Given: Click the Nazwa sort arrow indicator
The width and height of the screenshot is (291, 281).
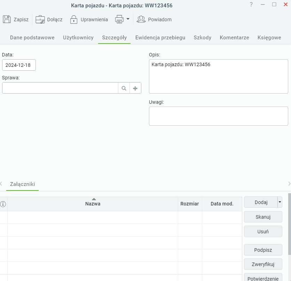Looking at the screenshot, I should [x=94, y=199].
